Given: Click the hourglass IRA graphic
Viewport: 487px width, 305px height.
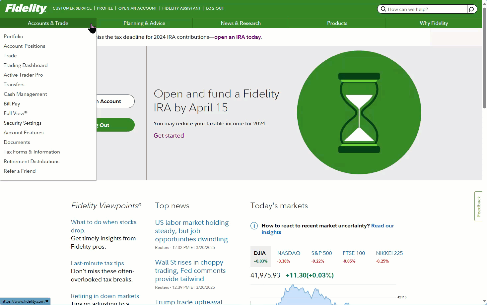Looking at the screenshot, I should click(359, 112).
